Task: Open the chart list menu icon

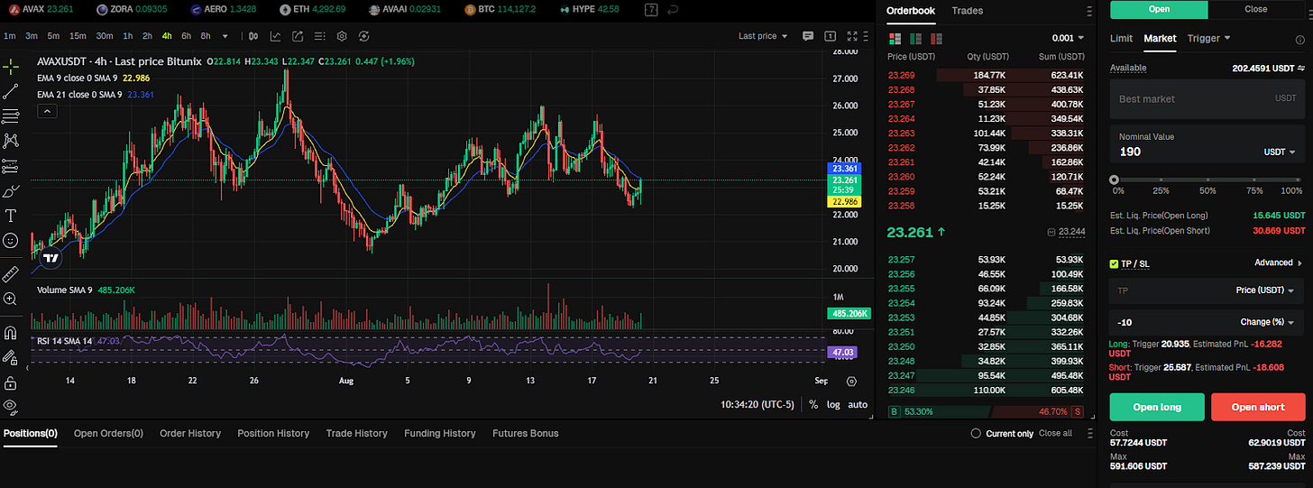Action: point(319,36)
